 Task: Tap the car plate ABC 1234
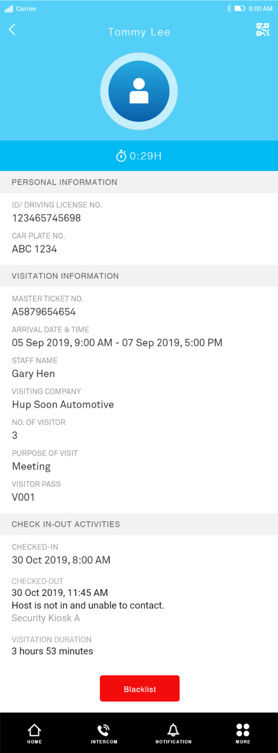pyautogui.click(x=34, y=249)
